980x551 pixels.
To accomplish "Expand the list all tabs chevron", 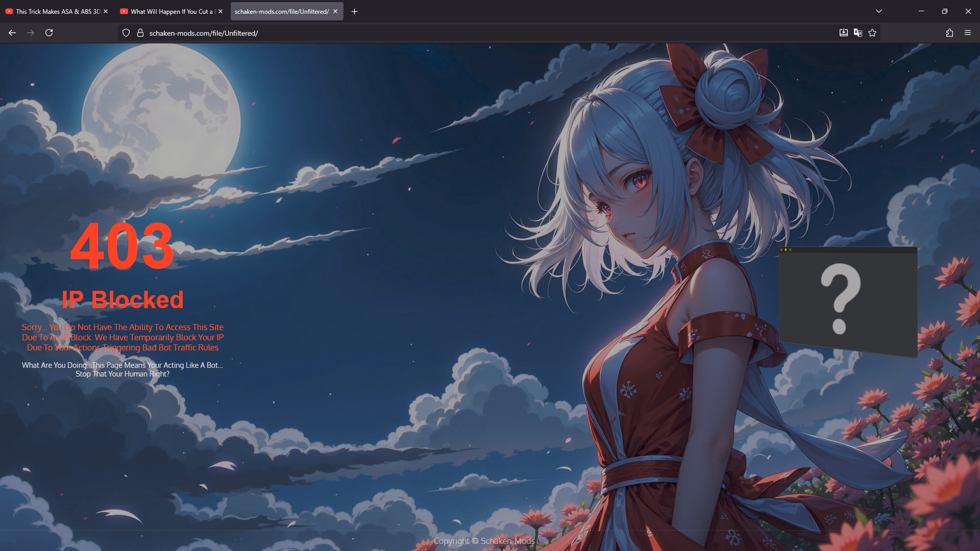I will pos(879,11).
